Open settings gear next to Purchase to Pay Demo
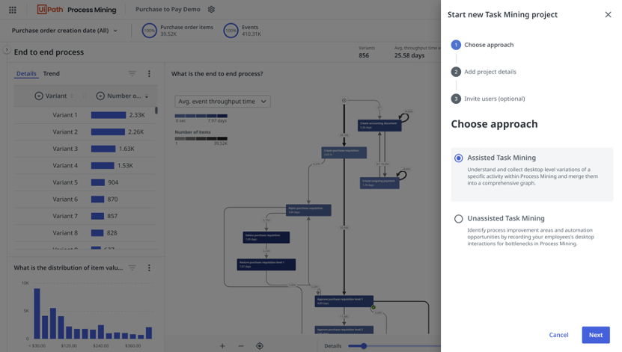 point(211,9)
